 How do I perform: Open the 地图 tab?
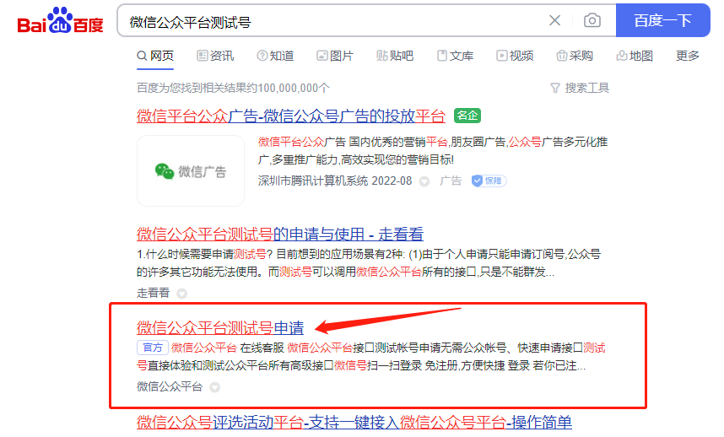[635, 56]
